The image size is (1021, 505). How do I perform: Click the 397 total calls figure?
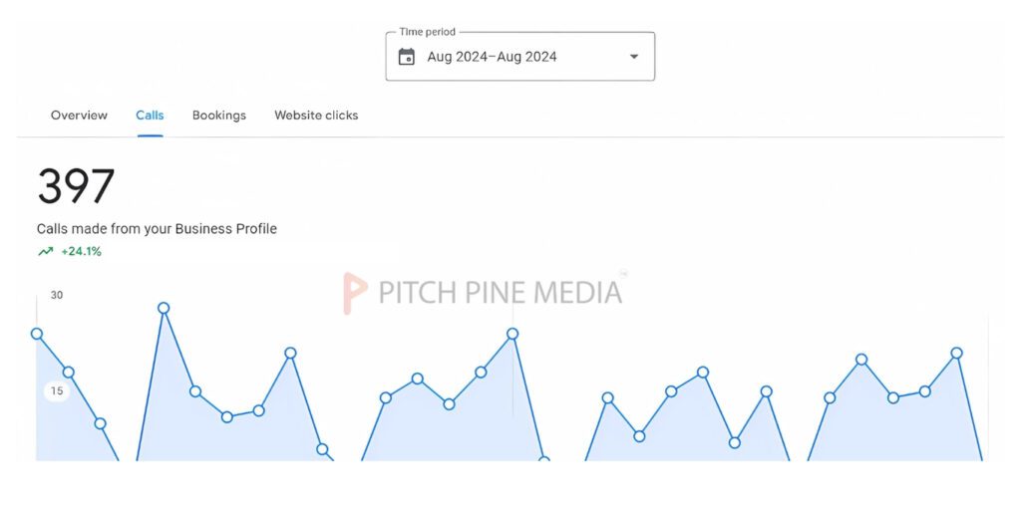click(76, 186)
